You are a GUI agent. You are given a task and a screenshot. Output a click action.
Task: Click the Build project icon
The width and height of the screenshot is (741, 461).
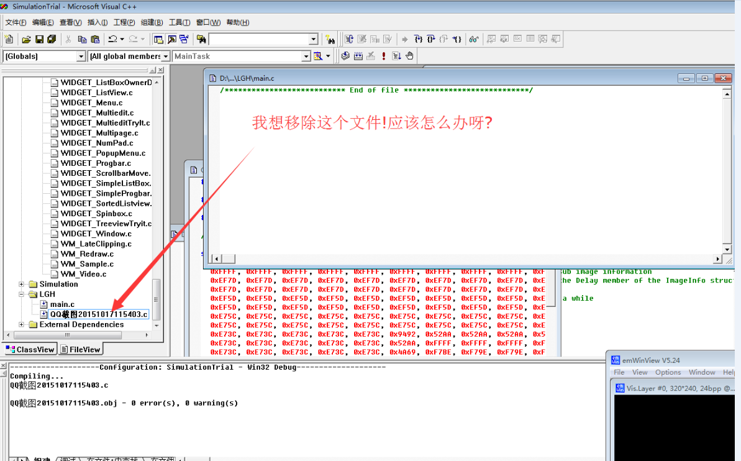click(358, 56)
